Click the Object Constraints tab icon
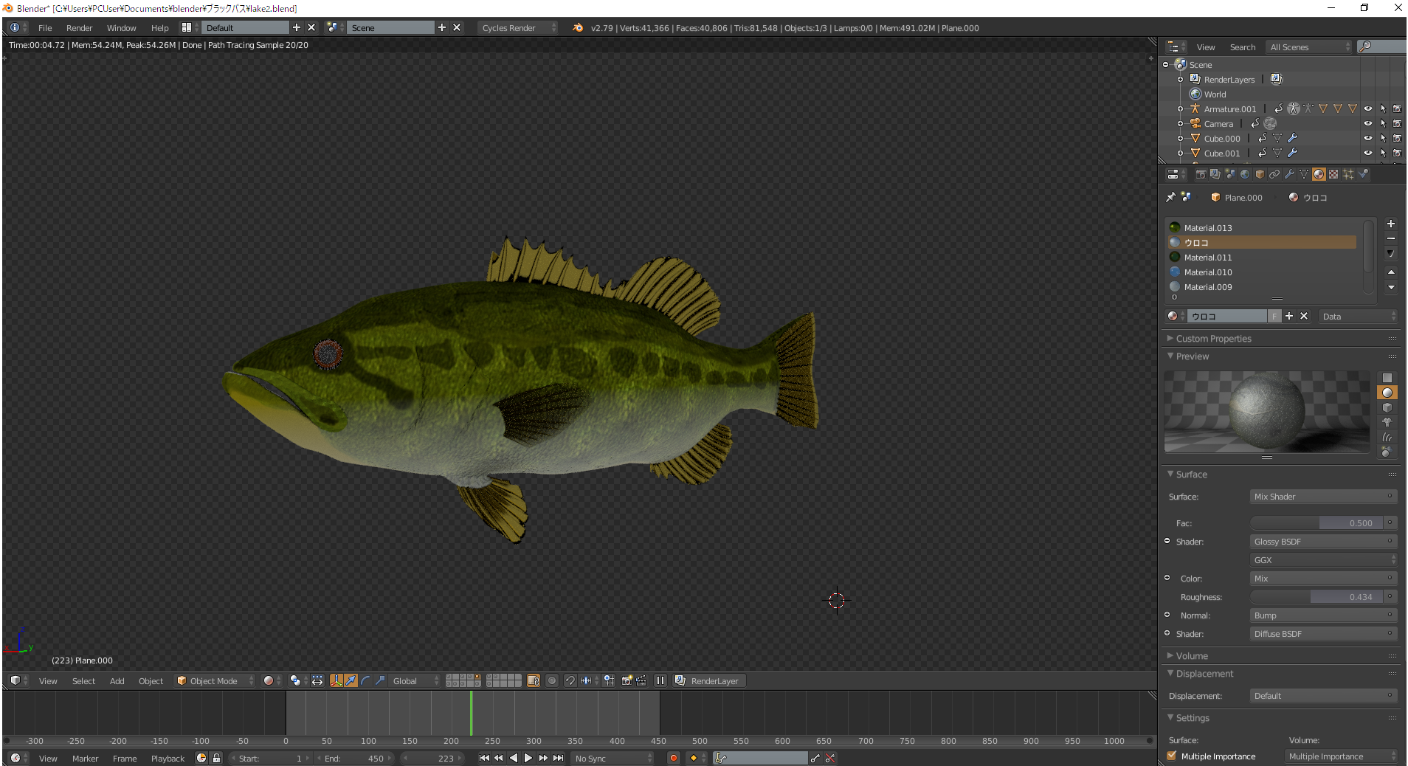Viewport: 1408px width, 766px height. [1274, 174]
